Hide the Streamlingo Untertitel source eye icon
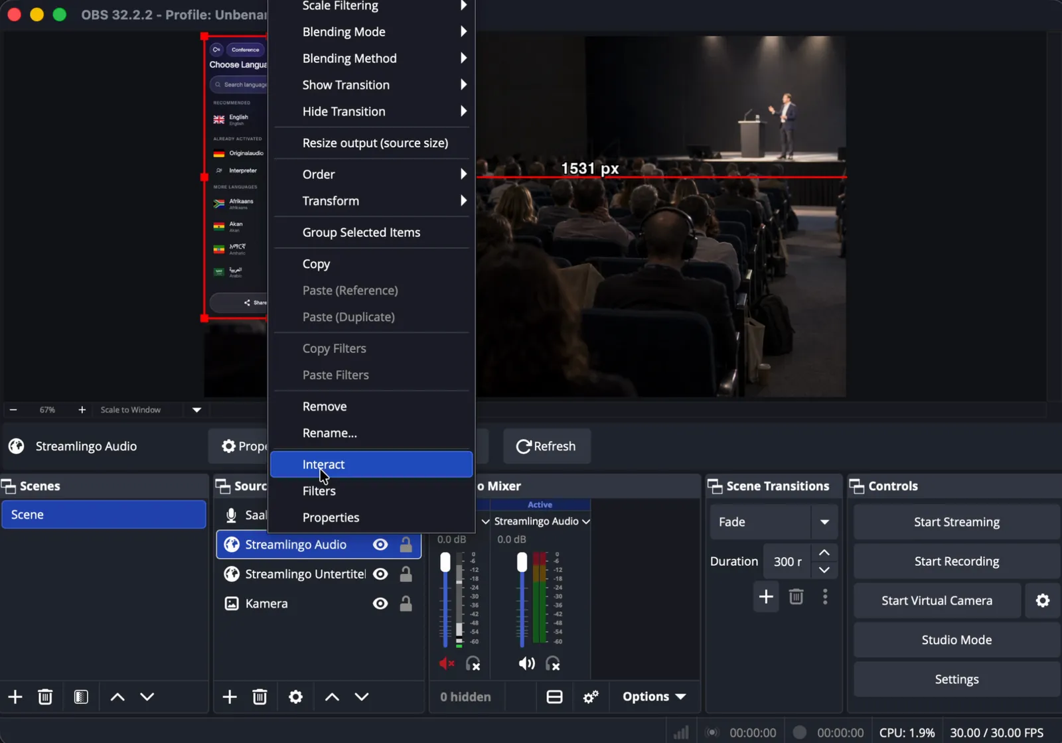Screen dimensions: 1062x743 pos(380,574)
